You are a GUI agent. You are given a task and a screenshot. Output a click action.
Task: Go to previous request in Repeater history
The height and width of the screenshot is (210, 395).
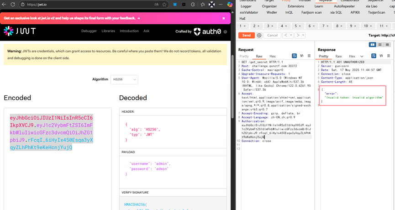[286, 35]
